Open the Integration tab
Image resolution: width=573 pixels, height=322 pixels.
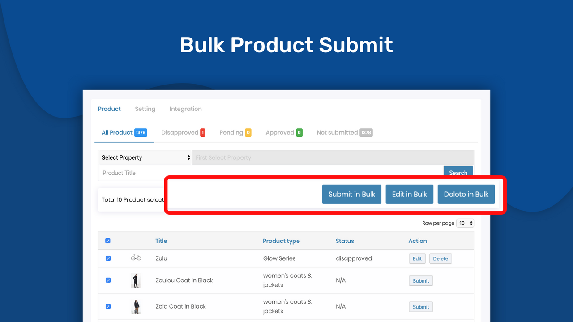(185, 109)
